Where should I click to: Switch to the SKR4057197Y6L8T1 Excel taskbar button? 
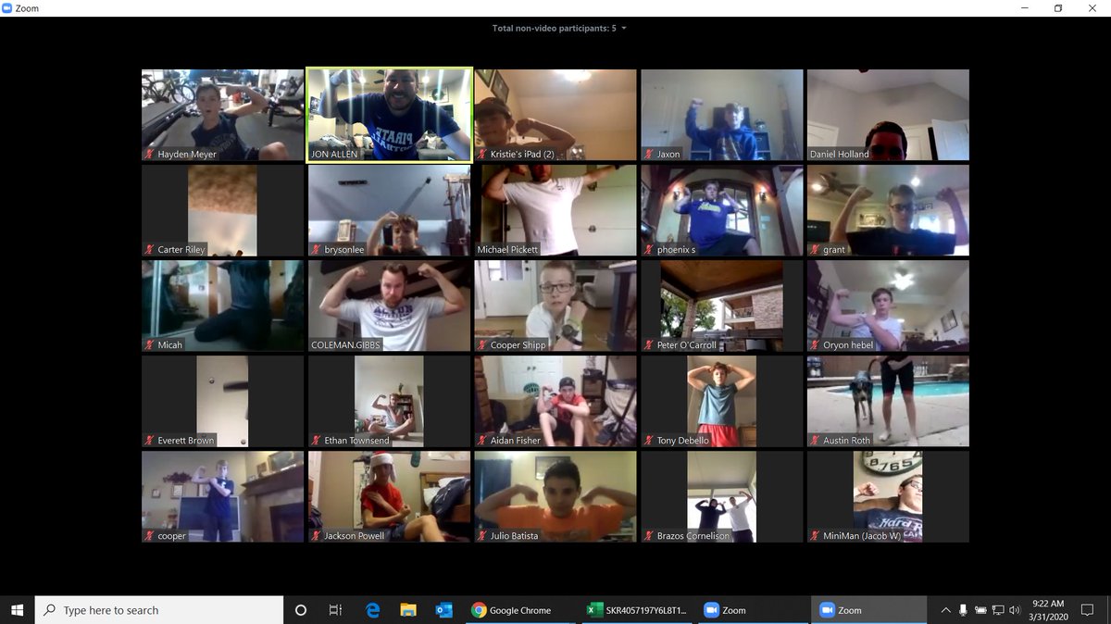637,610
